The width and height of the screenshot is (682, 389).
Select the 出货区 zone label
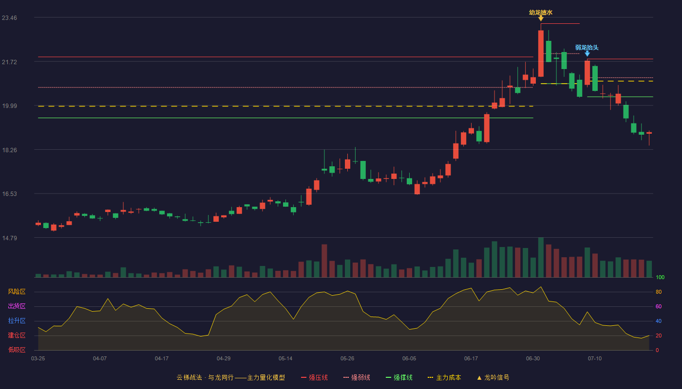point(17,306)
